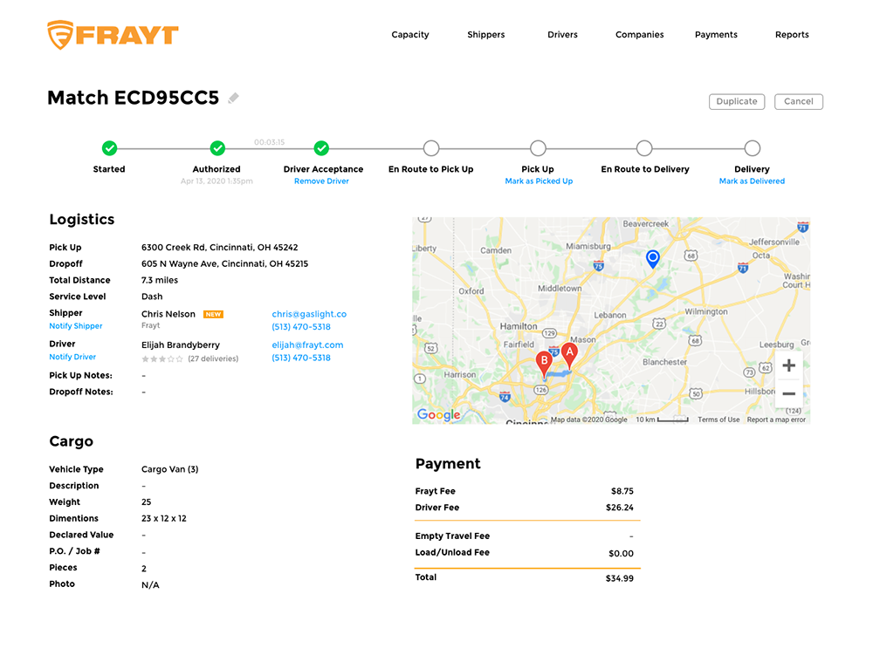Click driver name Elijah Brandyberry

click(181, 345)
